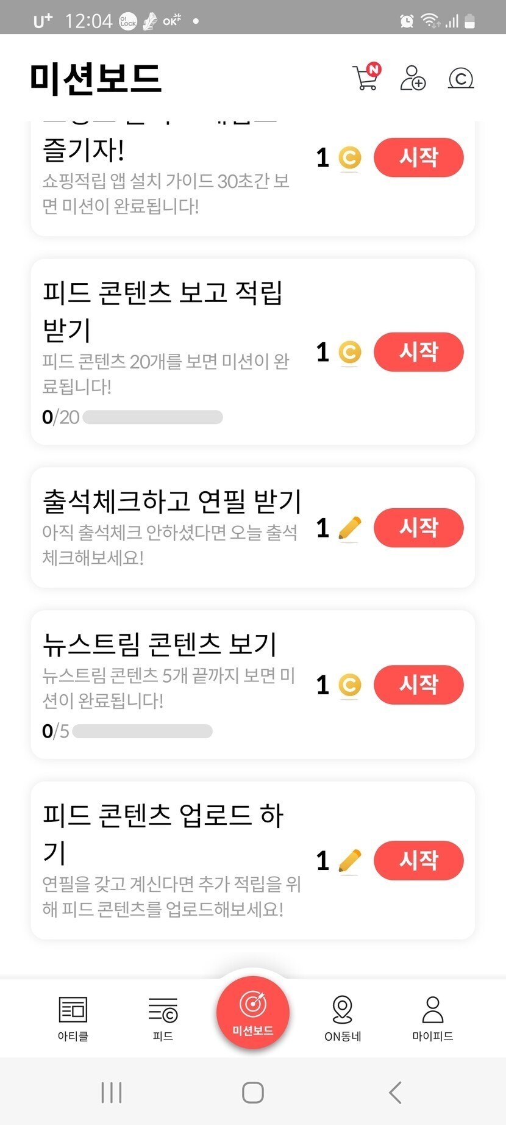The image size is (506, 1125).
Task: Switch to 피드 tab
Action: [163, 1018]
